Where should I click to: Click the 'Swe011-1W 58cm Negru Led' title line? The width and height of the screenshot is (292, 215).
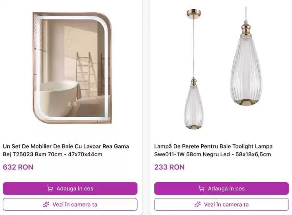(x=212, y=154)
